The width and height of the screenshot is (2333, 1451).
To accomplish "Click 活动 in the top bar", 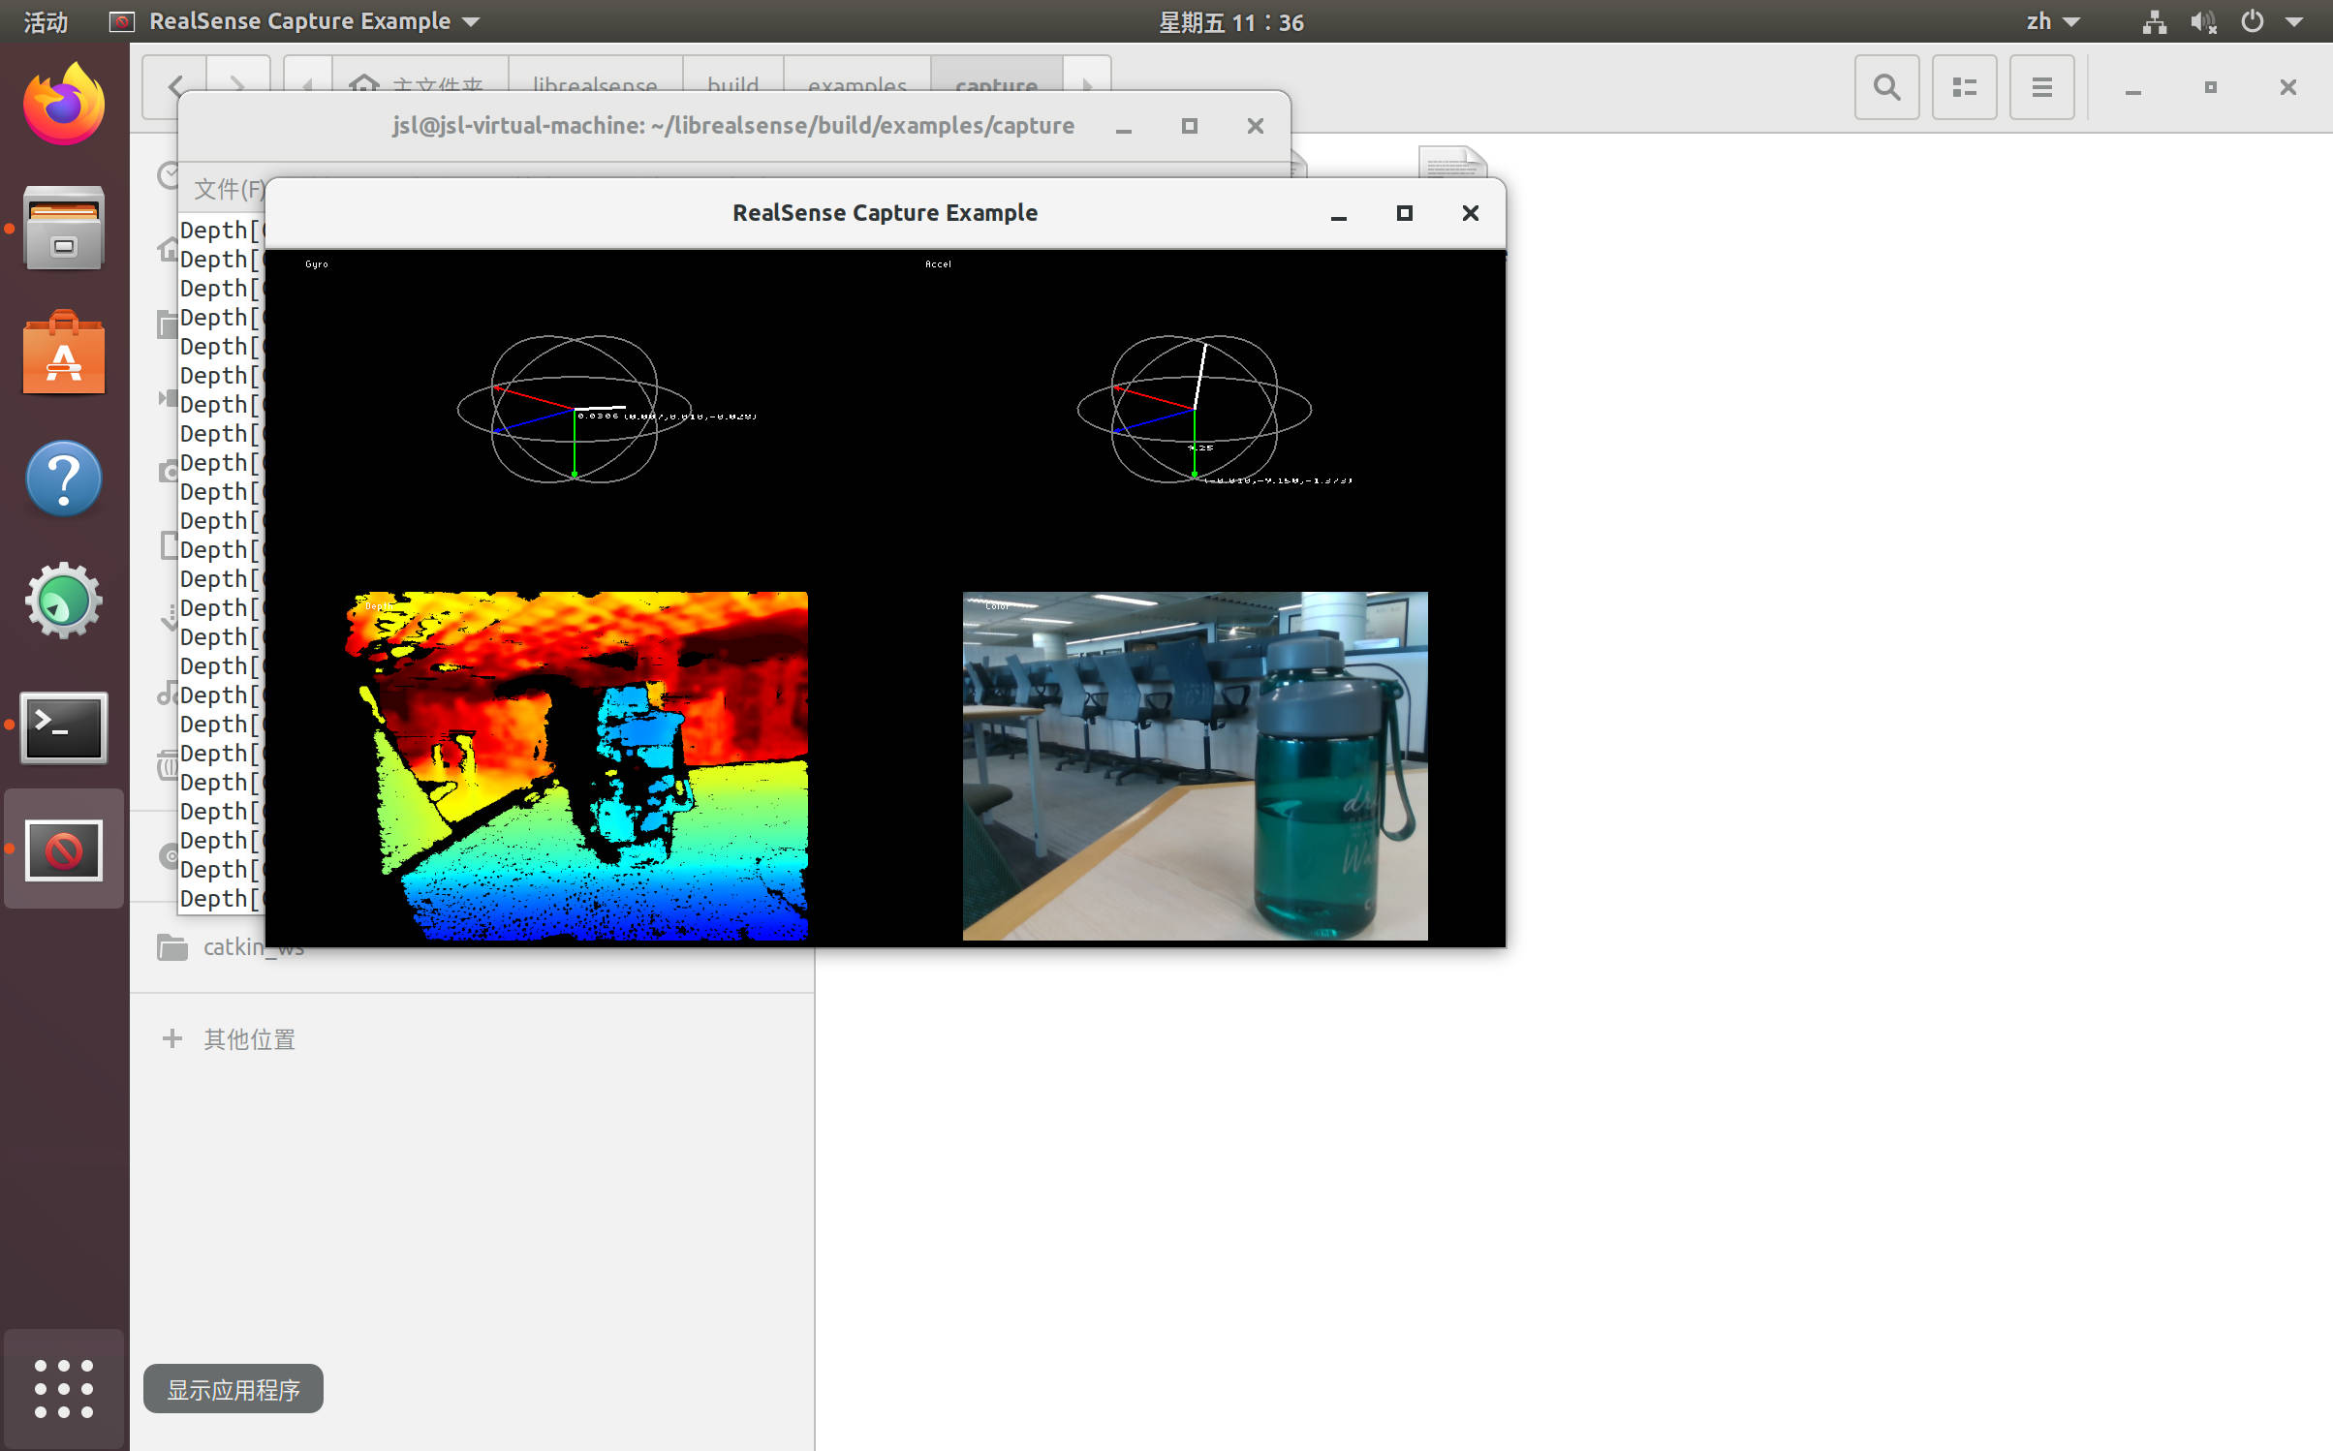I will pyautogui.click(x=45, y=20).
